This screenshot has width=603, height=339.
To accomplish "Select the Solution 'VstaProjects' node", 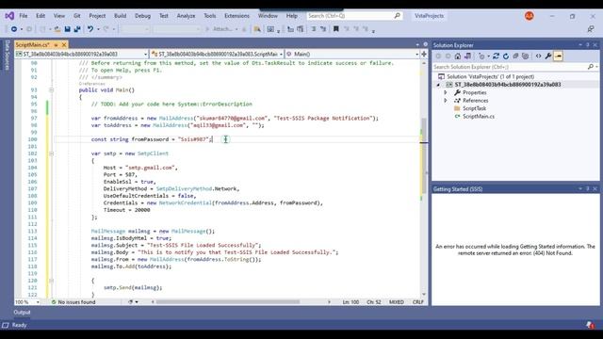I will point(490,76).
